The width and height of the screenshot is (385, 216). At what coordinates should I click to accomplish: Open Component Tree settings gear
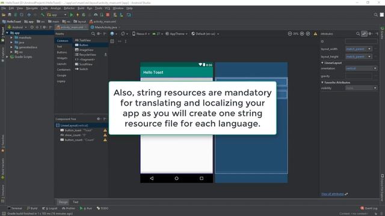(99, 119)
